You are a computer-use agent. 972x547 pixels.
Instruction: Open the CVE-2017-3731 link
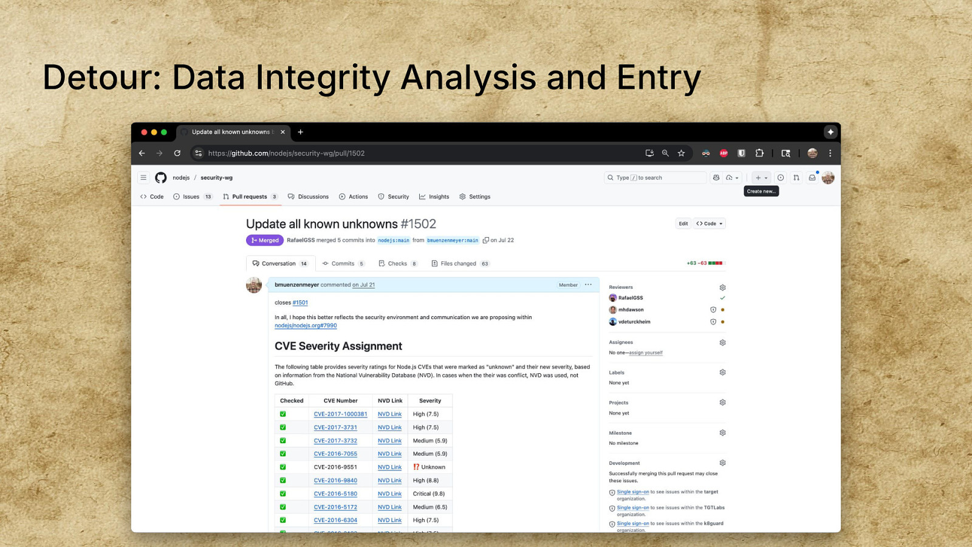tap(335, 427)
